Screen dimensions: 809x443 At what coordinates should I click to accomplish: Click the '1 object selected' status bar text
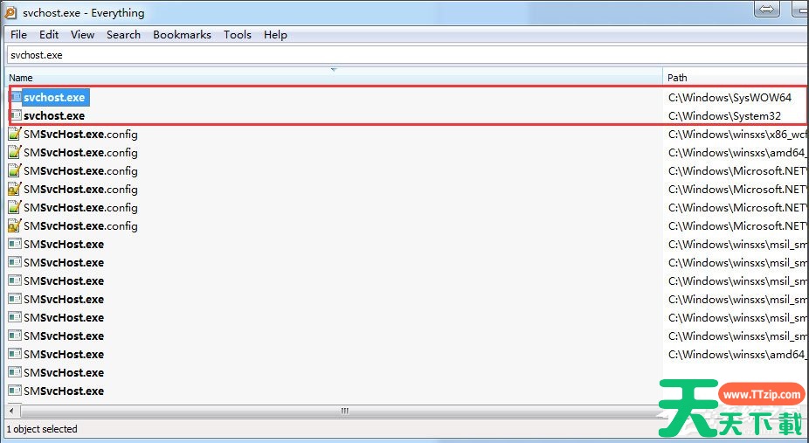tap(42, 429)
